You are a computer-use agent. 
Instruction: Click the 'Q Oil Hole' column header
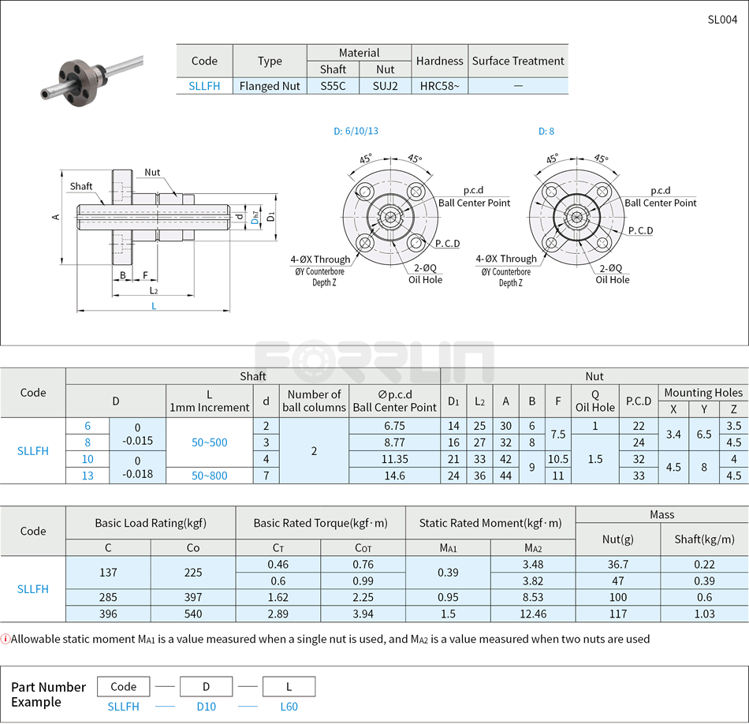point(595,401)
